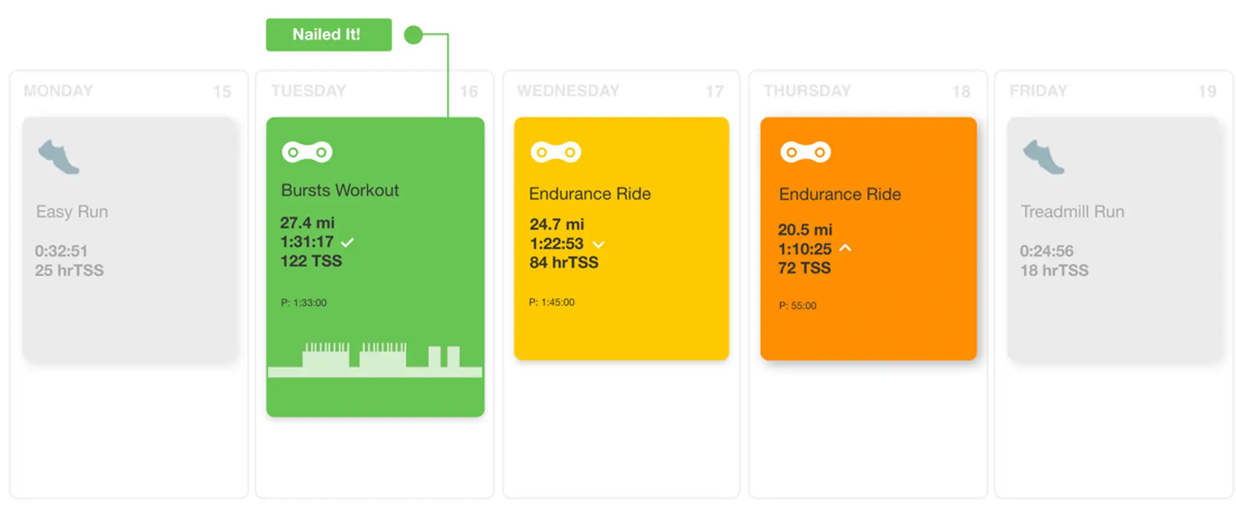Click the up chevron beside 1:10:25
Screen dimensions: 1236x505
(x=846, y=248)
